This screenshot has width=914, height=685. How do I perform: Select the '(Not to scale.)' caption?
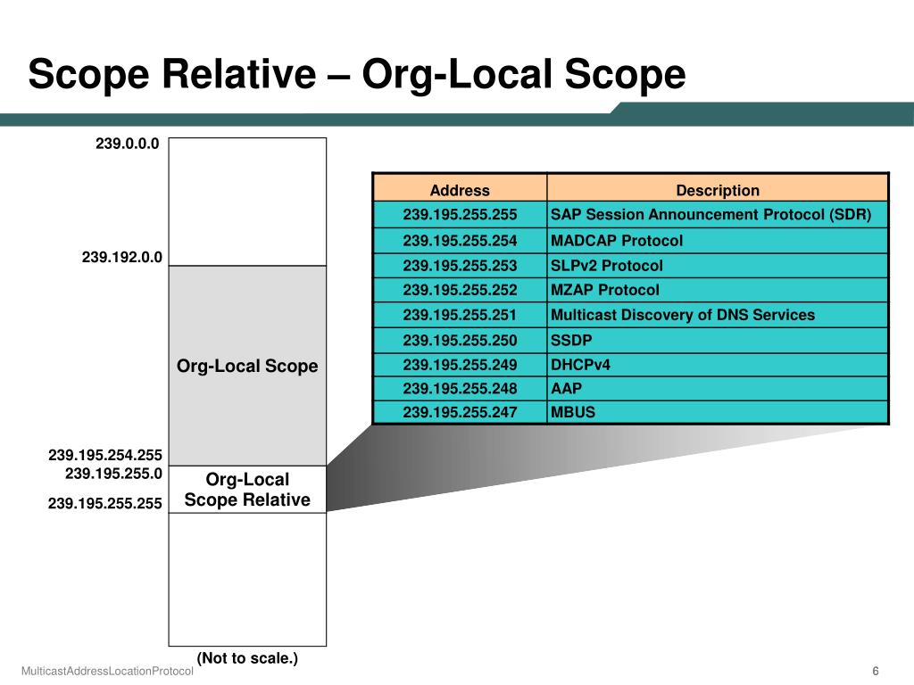coord(247,658)
